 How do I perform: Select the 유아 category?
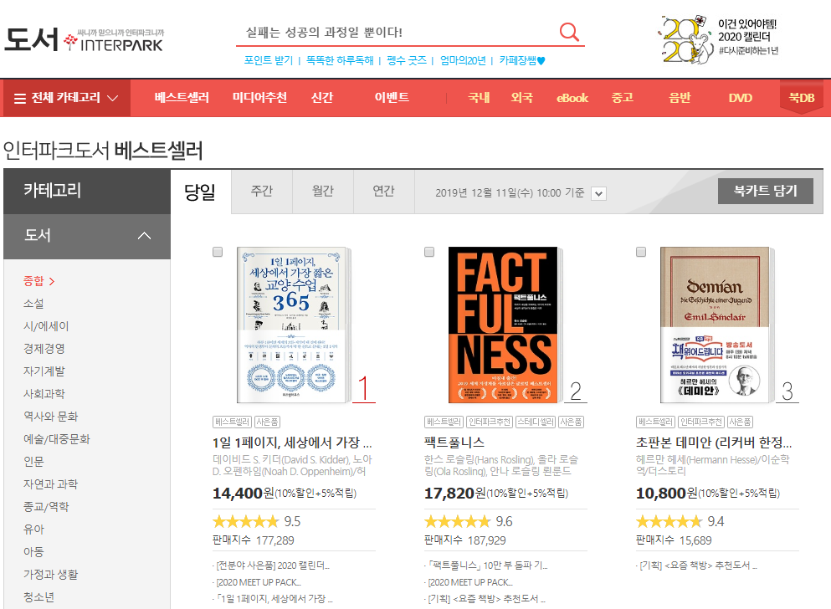pyautogui.click(x=33, y=529)
